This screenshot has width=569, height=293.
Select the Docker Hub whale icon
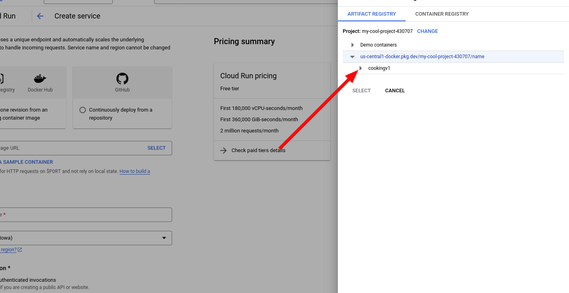40,78
